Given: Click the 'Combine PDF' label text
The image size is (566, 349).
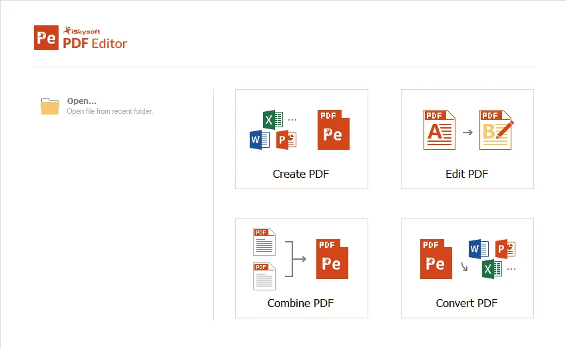Looking at the screenshot, I should [301, 303].
